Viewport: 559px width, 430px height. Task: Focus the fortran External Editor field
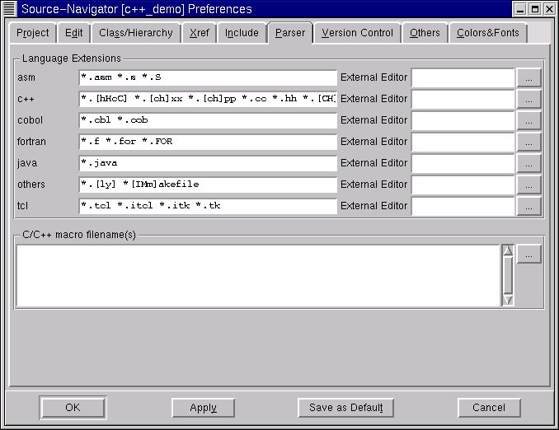(463, 142)
